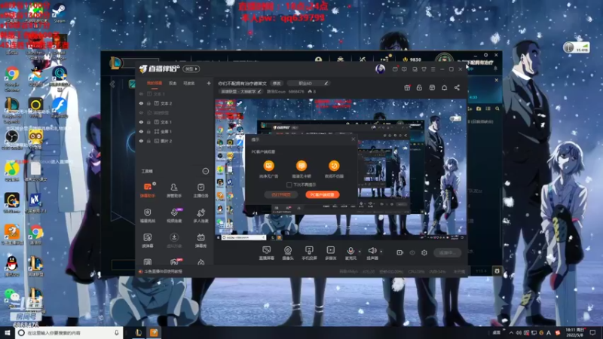Open the 视频连麦 tool
The image size is (603, 339).
coord(174,215)
